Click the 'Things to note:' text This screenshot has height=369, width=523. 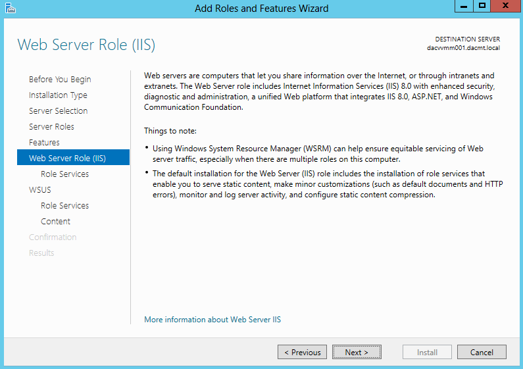170,131
